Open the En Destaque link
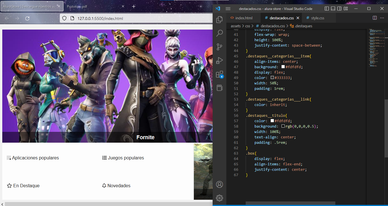The width and height of the screenshot is (388, 206). coord(23,186)
